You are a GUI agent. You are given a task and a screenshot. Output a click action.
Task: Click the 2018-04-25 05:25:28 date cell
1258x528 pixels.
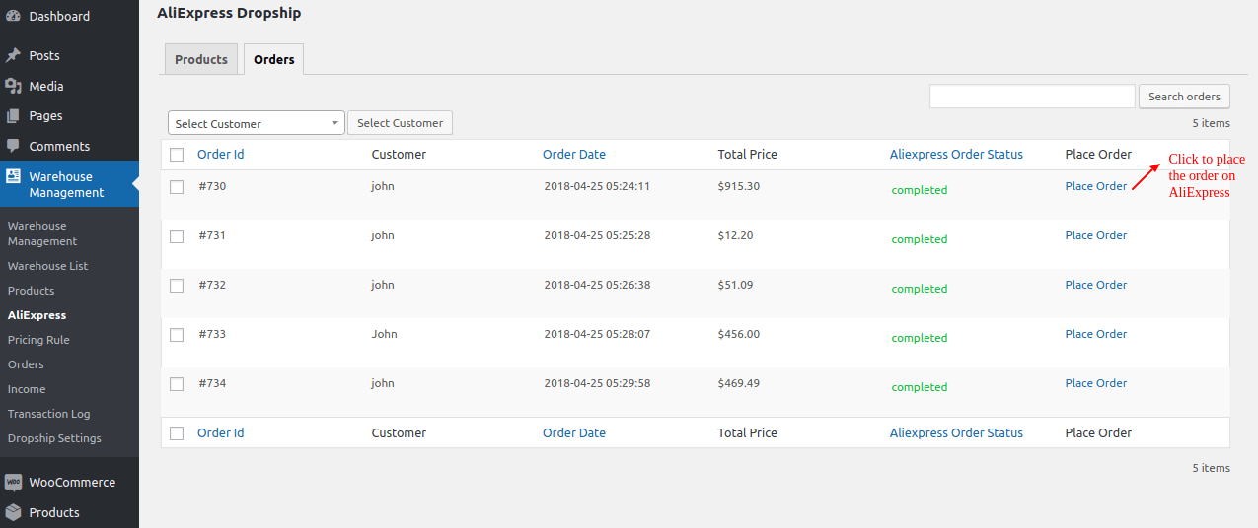click(597, 235)
